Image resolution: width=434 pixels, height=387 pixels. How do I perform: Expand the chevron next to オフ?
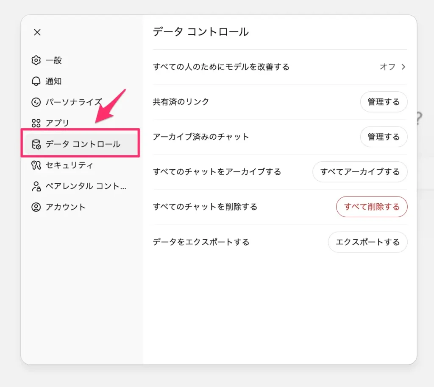pos(403,67)
